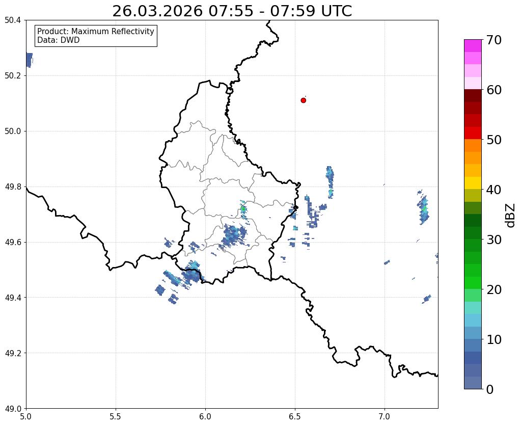
Task: Click the latitude axis label "50.0"
Action: tap(13, 131)
